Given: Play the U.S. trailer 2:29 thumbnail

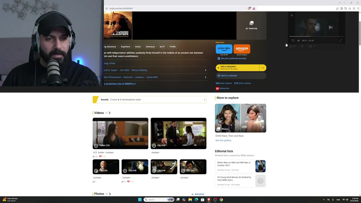Looking at the screenshot, I should click(x=120, y=133).
